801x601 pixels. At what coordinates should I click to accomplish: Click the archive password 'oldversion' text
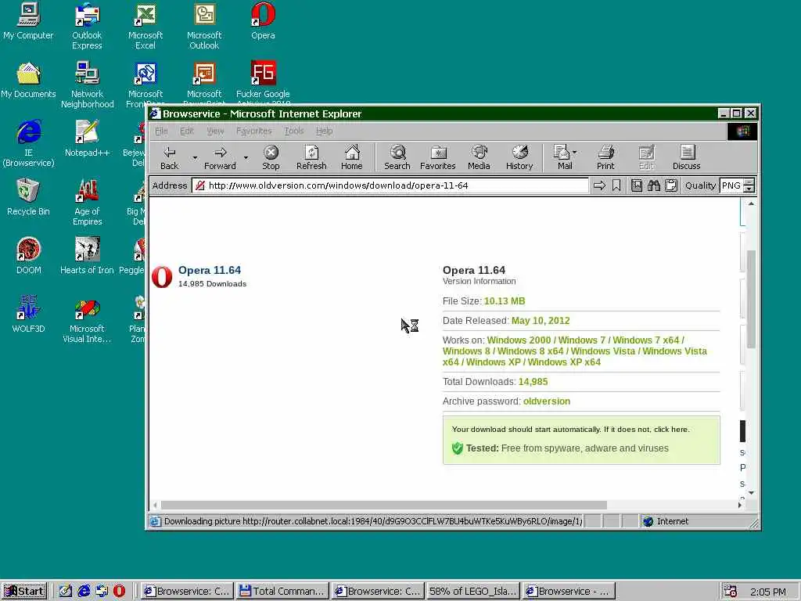tap(547, 401)
